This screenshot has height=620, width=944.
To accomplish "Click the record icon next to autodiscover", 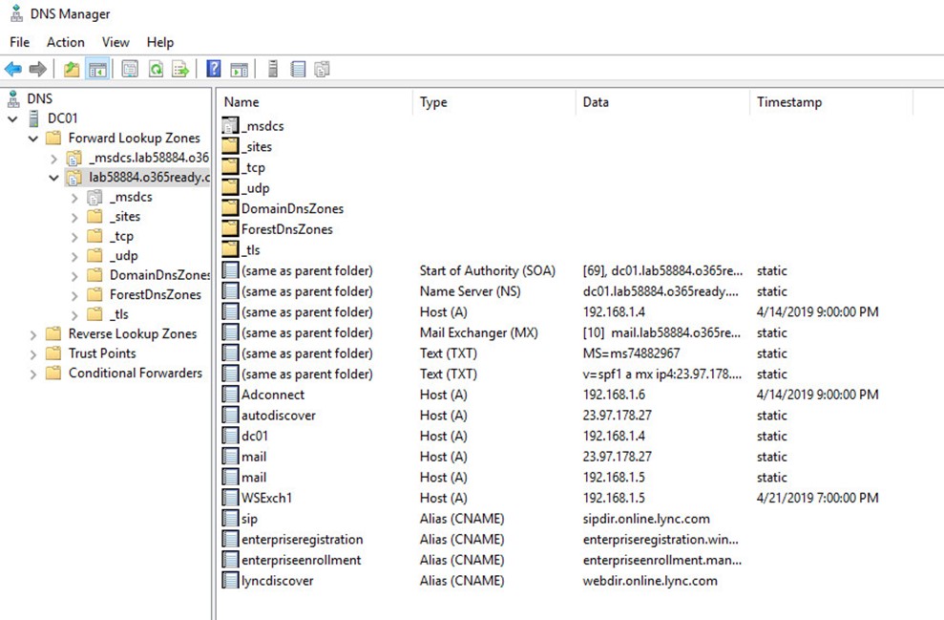I will pos(230,415).
